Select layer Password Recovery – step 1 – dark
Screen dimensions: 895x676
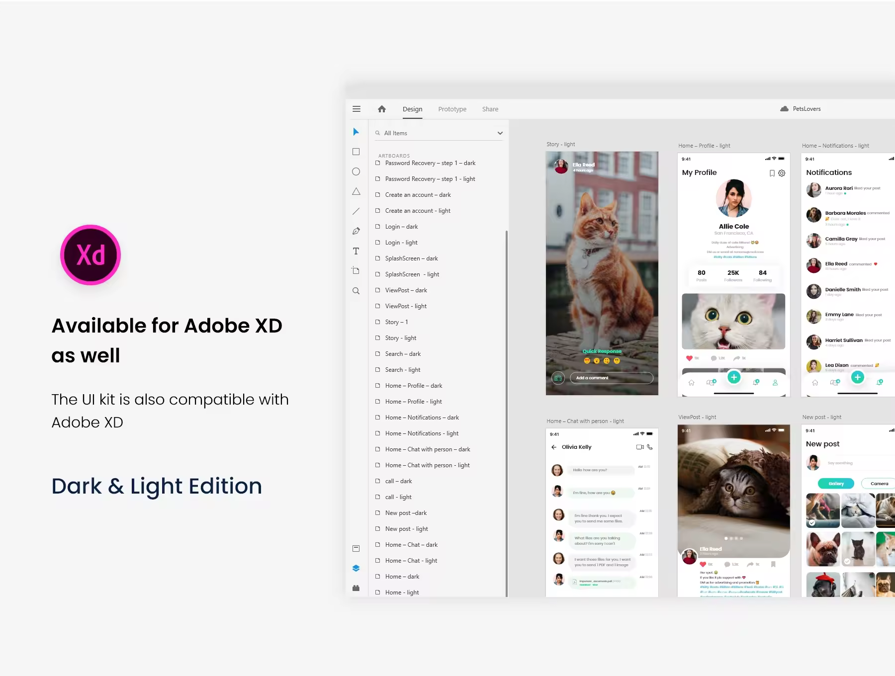430,163
